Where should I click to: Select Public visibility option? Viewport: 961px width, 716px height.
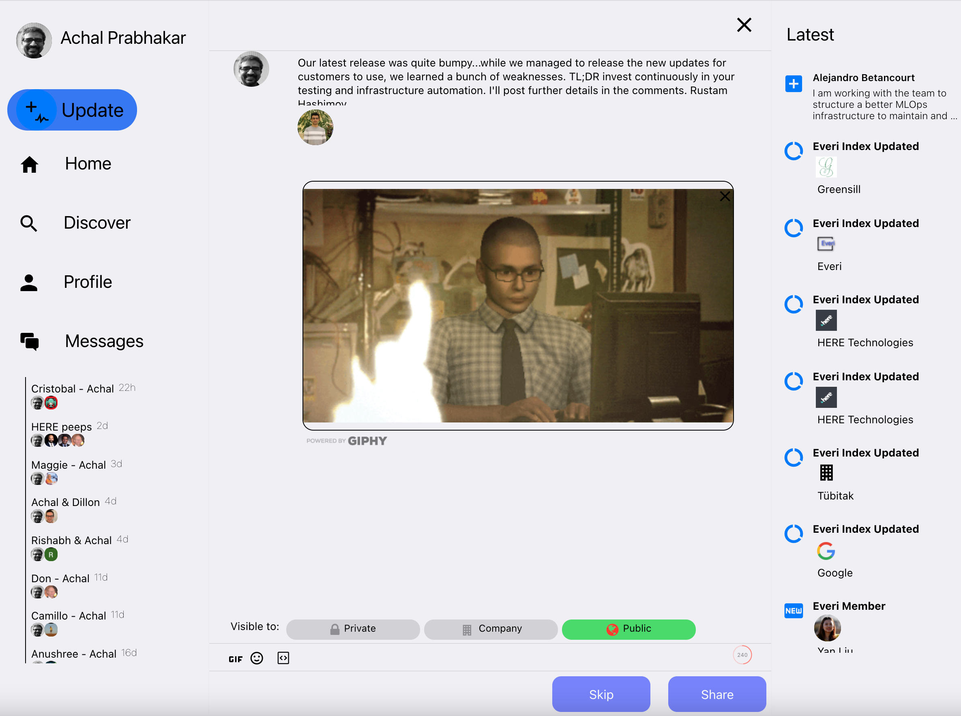click(x=629, y=629)
